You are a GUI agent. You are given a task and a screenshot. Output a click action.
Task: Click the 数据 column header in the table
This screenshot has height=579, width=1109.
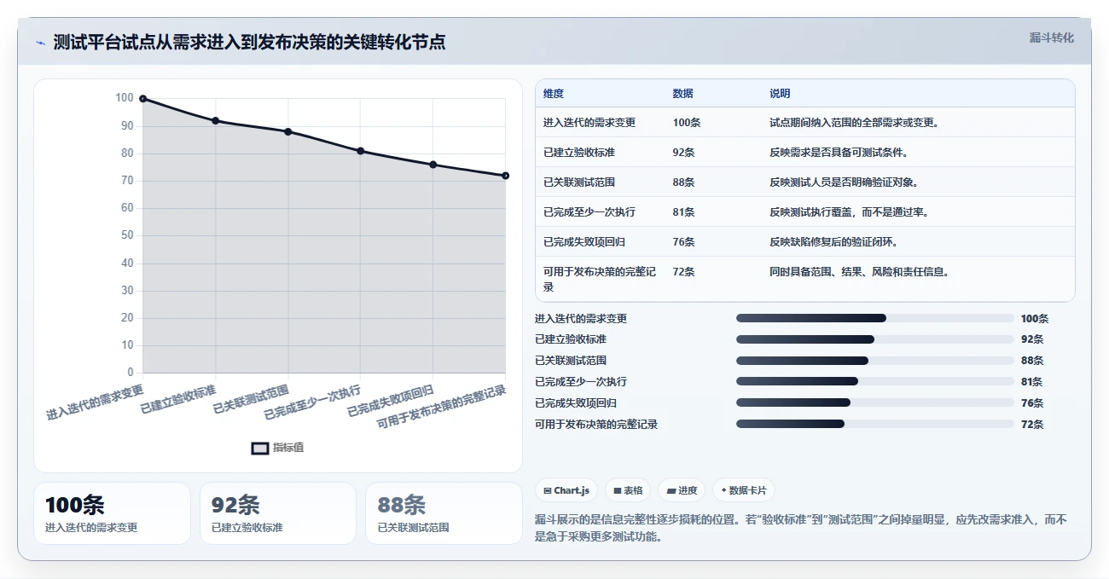(682, 94)
